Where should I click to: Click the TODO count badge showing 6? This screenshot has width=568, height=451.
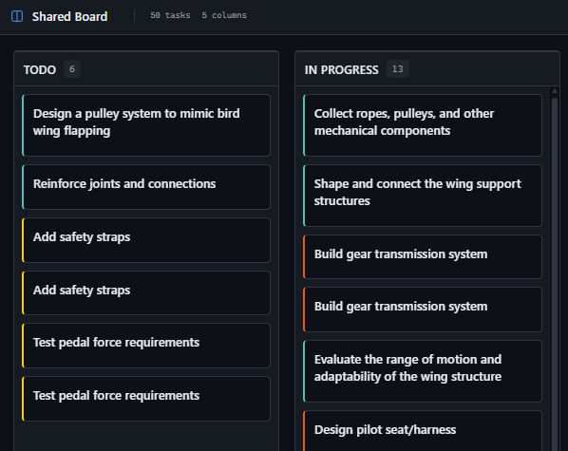[72, 69]
